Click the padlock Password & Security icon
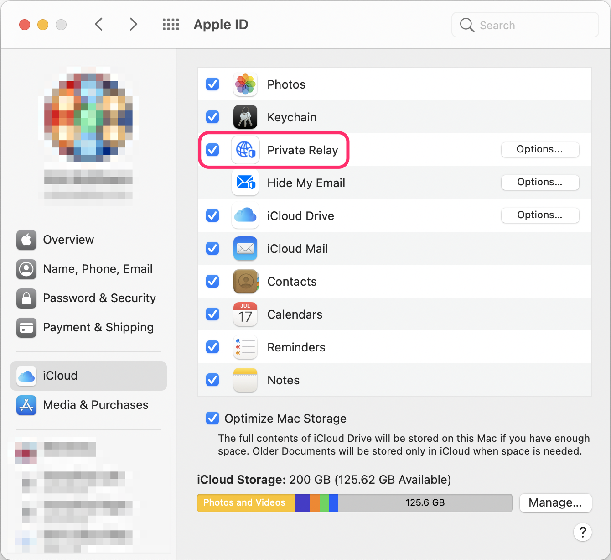The image size is (611, 560). [26, 298]
